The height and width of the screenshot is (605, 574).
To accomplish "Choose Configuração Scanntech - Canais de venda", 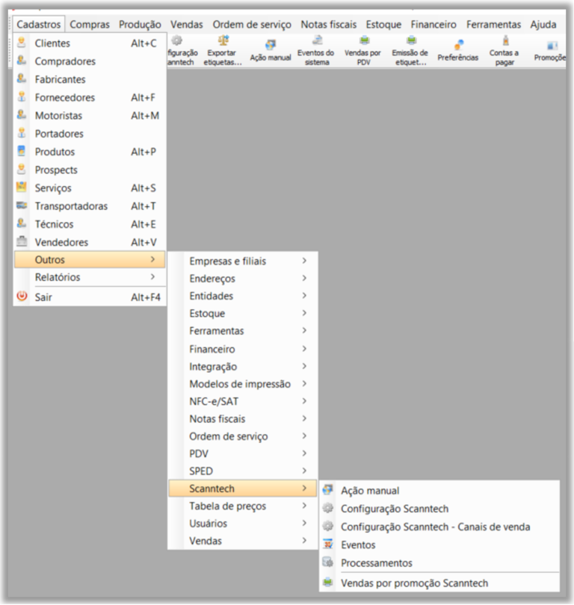I will 435,527.
